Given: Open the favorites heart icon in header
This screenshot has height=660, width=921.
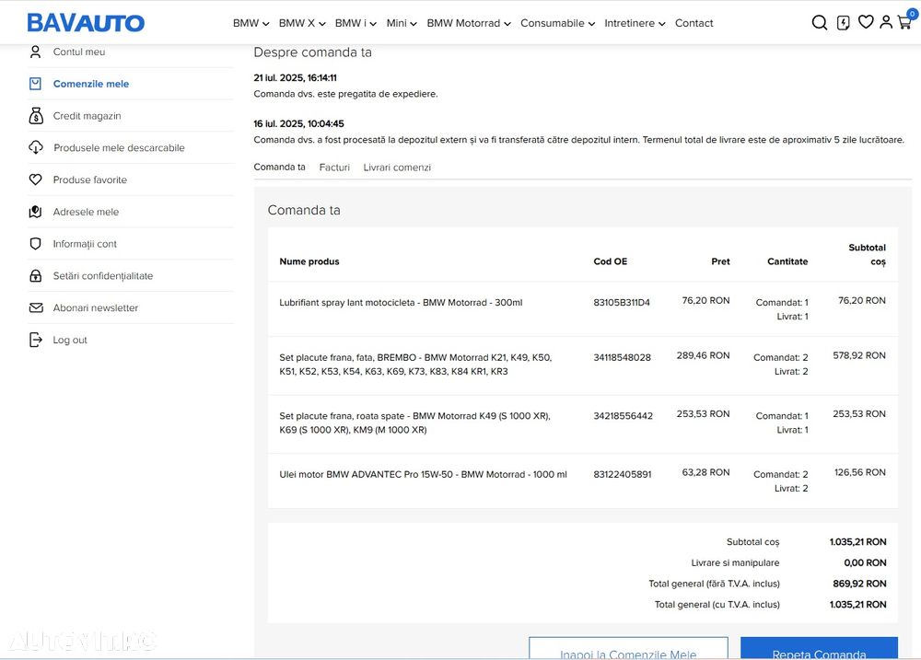Looking at the screenshot, I should point(865,22).
